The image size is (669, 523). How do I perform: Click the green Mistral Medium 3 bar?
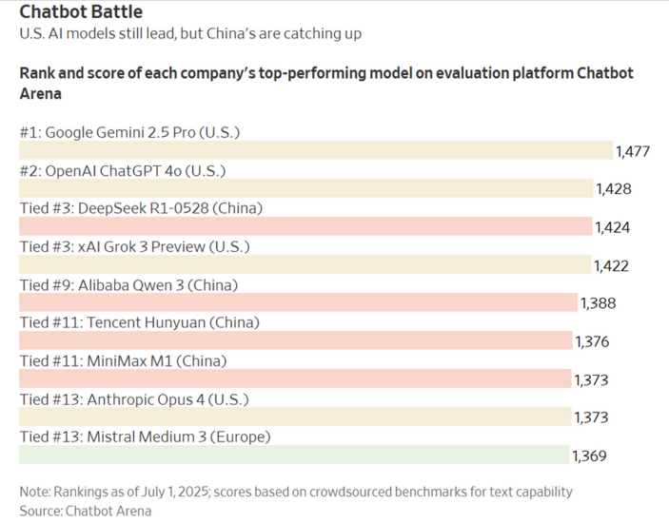[x=294, y=455]
